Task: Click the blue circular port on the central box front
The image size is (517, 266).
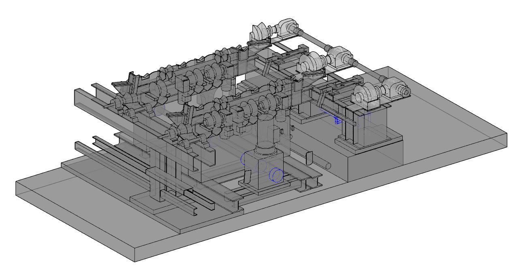Action: [276, 175]
